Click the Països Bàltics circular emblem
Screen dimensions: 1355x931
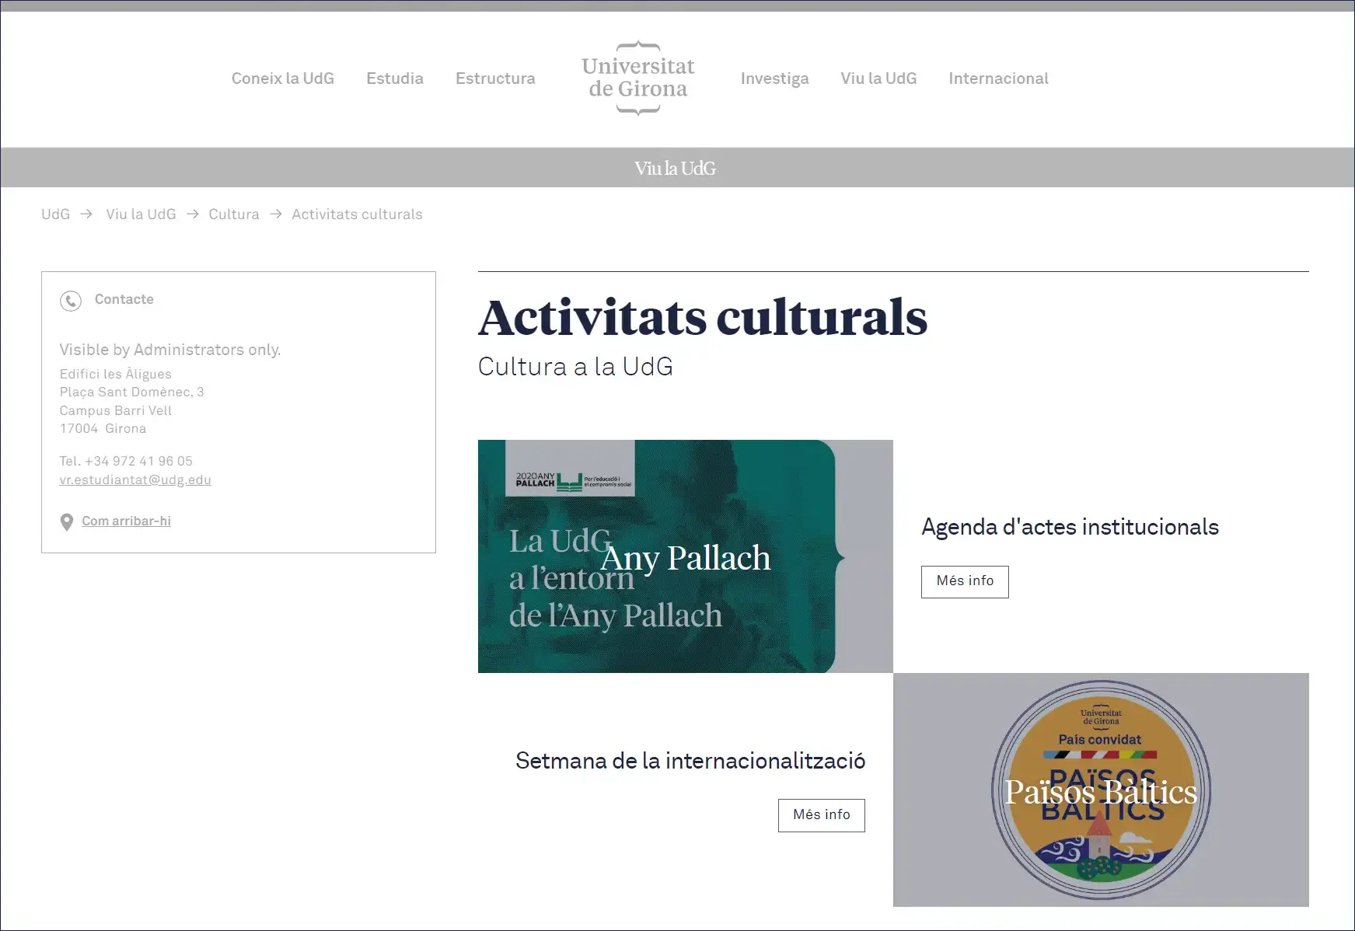[1100, 790]
